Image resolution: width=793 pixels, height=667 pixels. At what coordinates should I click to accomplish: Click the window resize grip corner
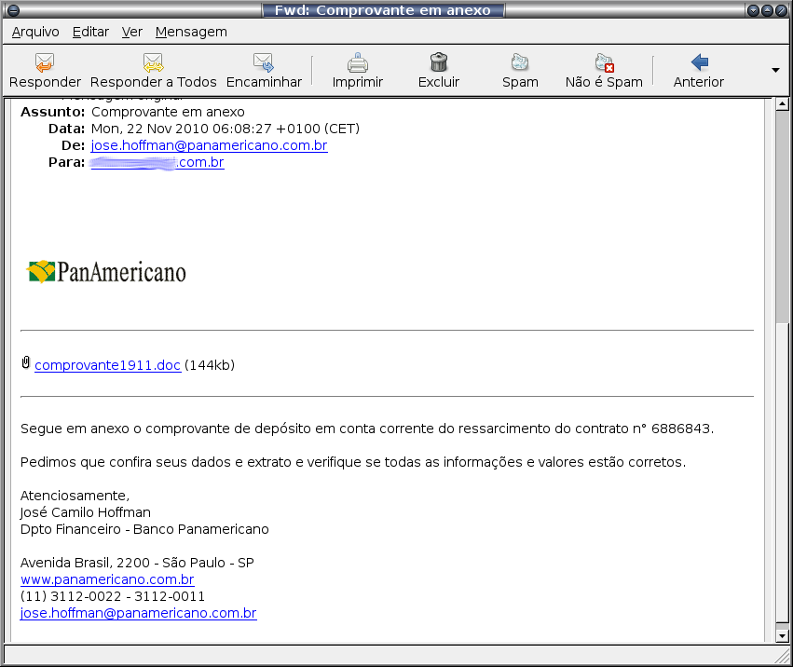782,656
